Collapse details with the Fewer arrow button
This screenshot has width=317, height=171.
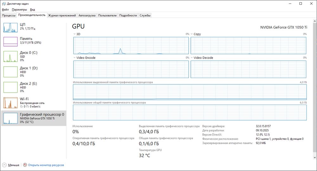pyautogui.click(x=5, y=165)
